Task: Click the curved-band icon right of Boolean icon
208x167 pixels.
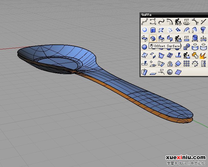Action: pyautogui.click(x=195, y=47)
